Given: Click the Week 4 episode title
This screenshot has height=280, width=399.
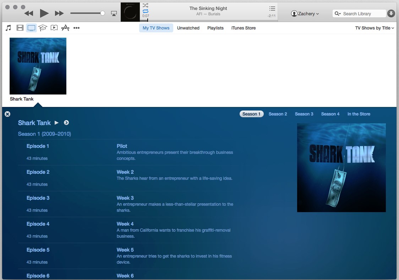Looking at the screenshot, I should (125, 224).
